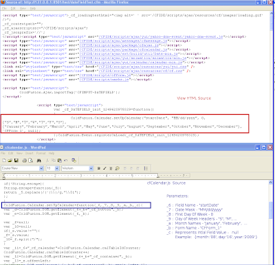The width and height of the screenshot is (275, 265).
Task: Click the New document icon in WordPad
Action: [4, 161]
